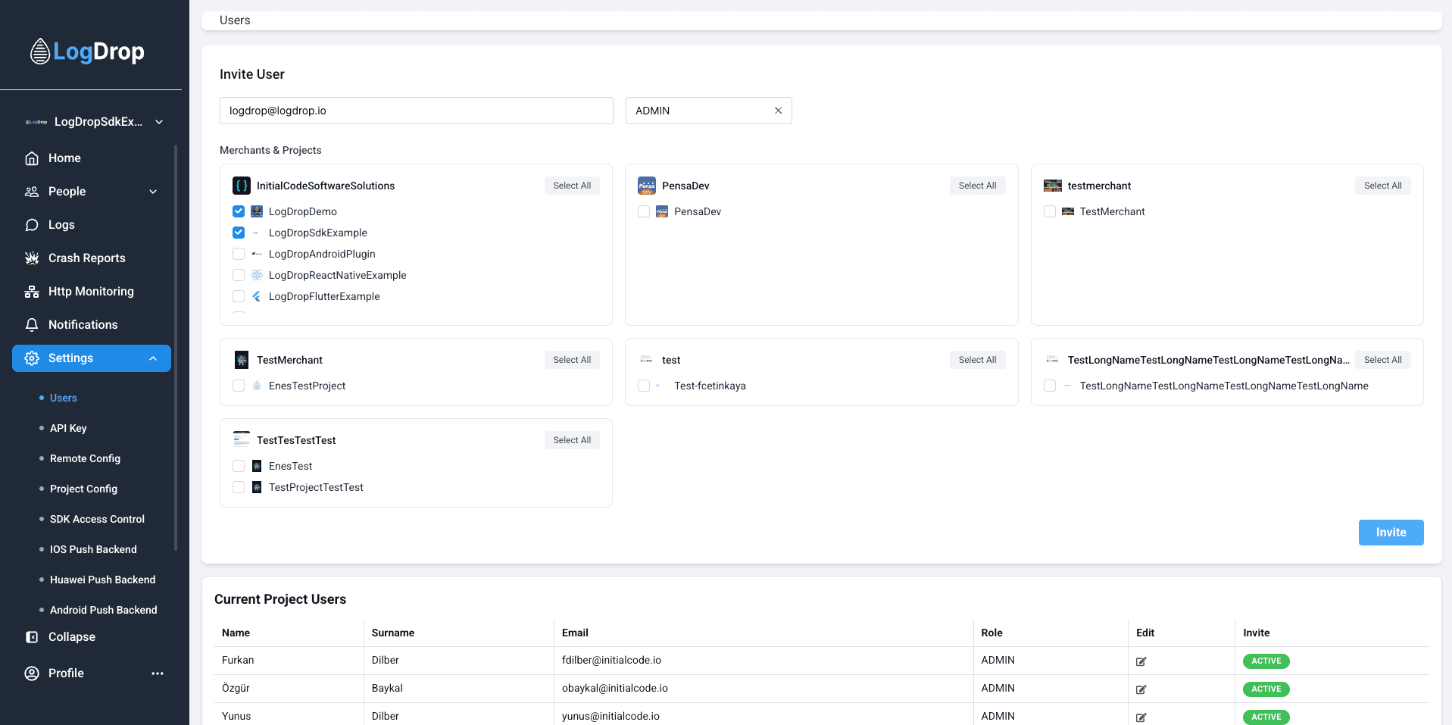Image resolution: width=1452 pixels, height=725 pixels.
Task: Open the Remote Config page
Action: tap(85, 458)
